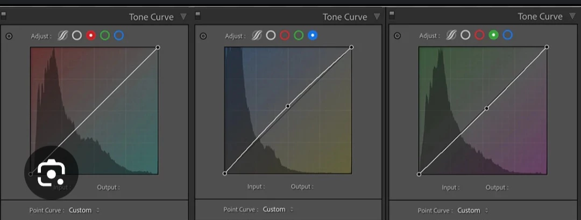Click middle Tone Curve panel title
Screen dimensions: 581x220
(345, 17)
